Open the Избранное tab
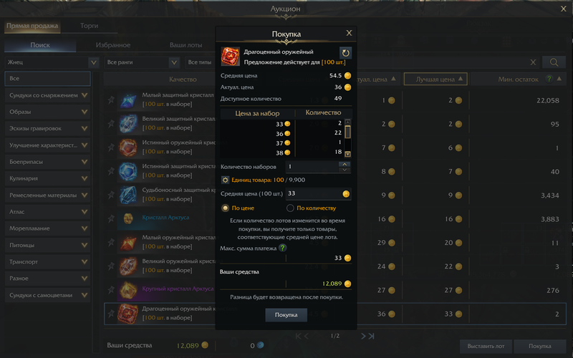Viewport: 573px width, 358px height. (113, 45)
